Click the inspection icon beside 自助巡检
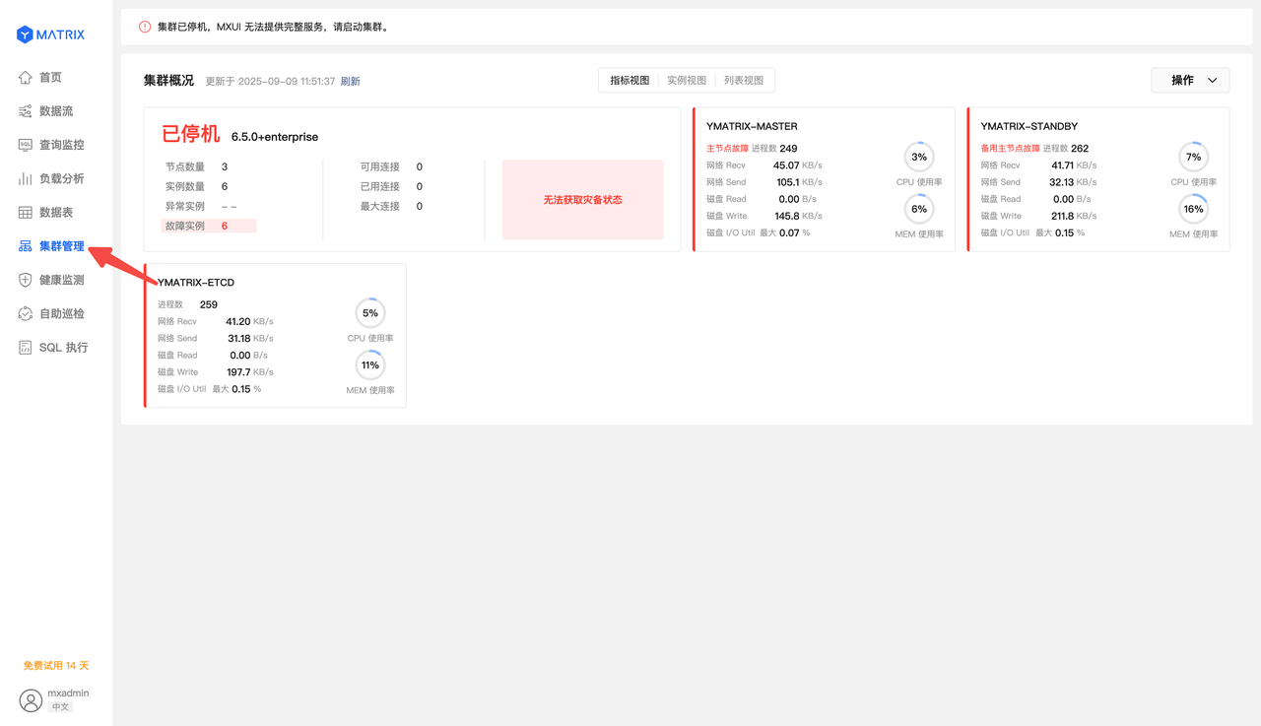The height and width of the screenshot is (726, 1261). coord(26,313)
